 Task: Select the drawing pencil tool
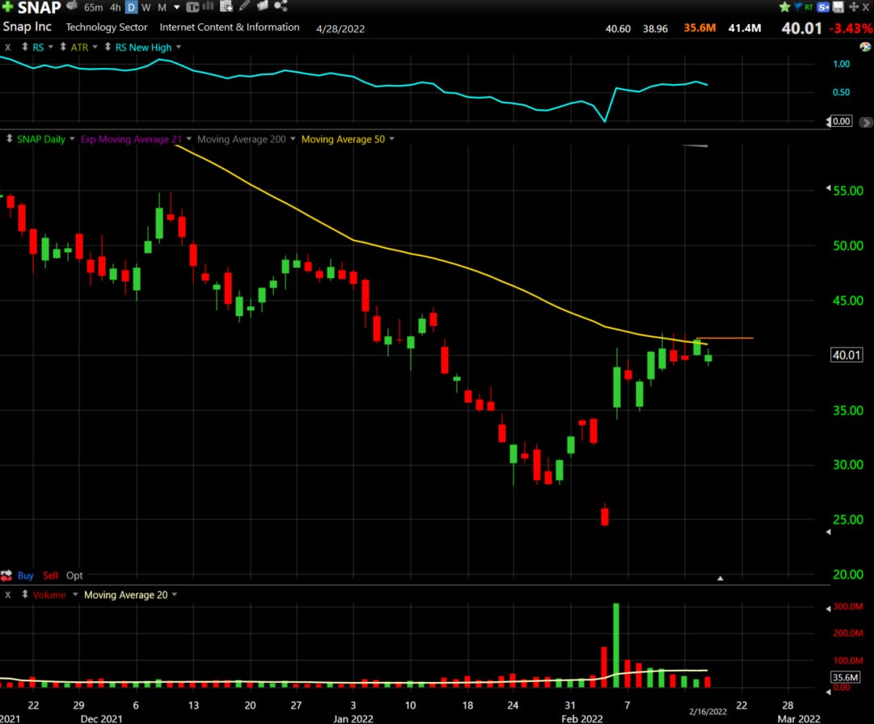pos(244,6)
